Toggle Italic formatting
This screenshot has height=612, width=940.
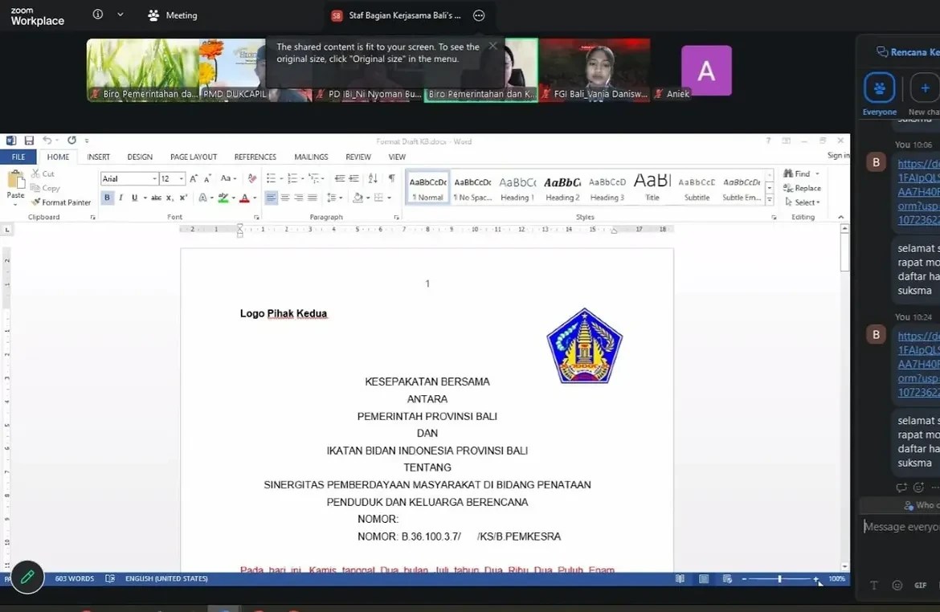(x=121, y=198)
